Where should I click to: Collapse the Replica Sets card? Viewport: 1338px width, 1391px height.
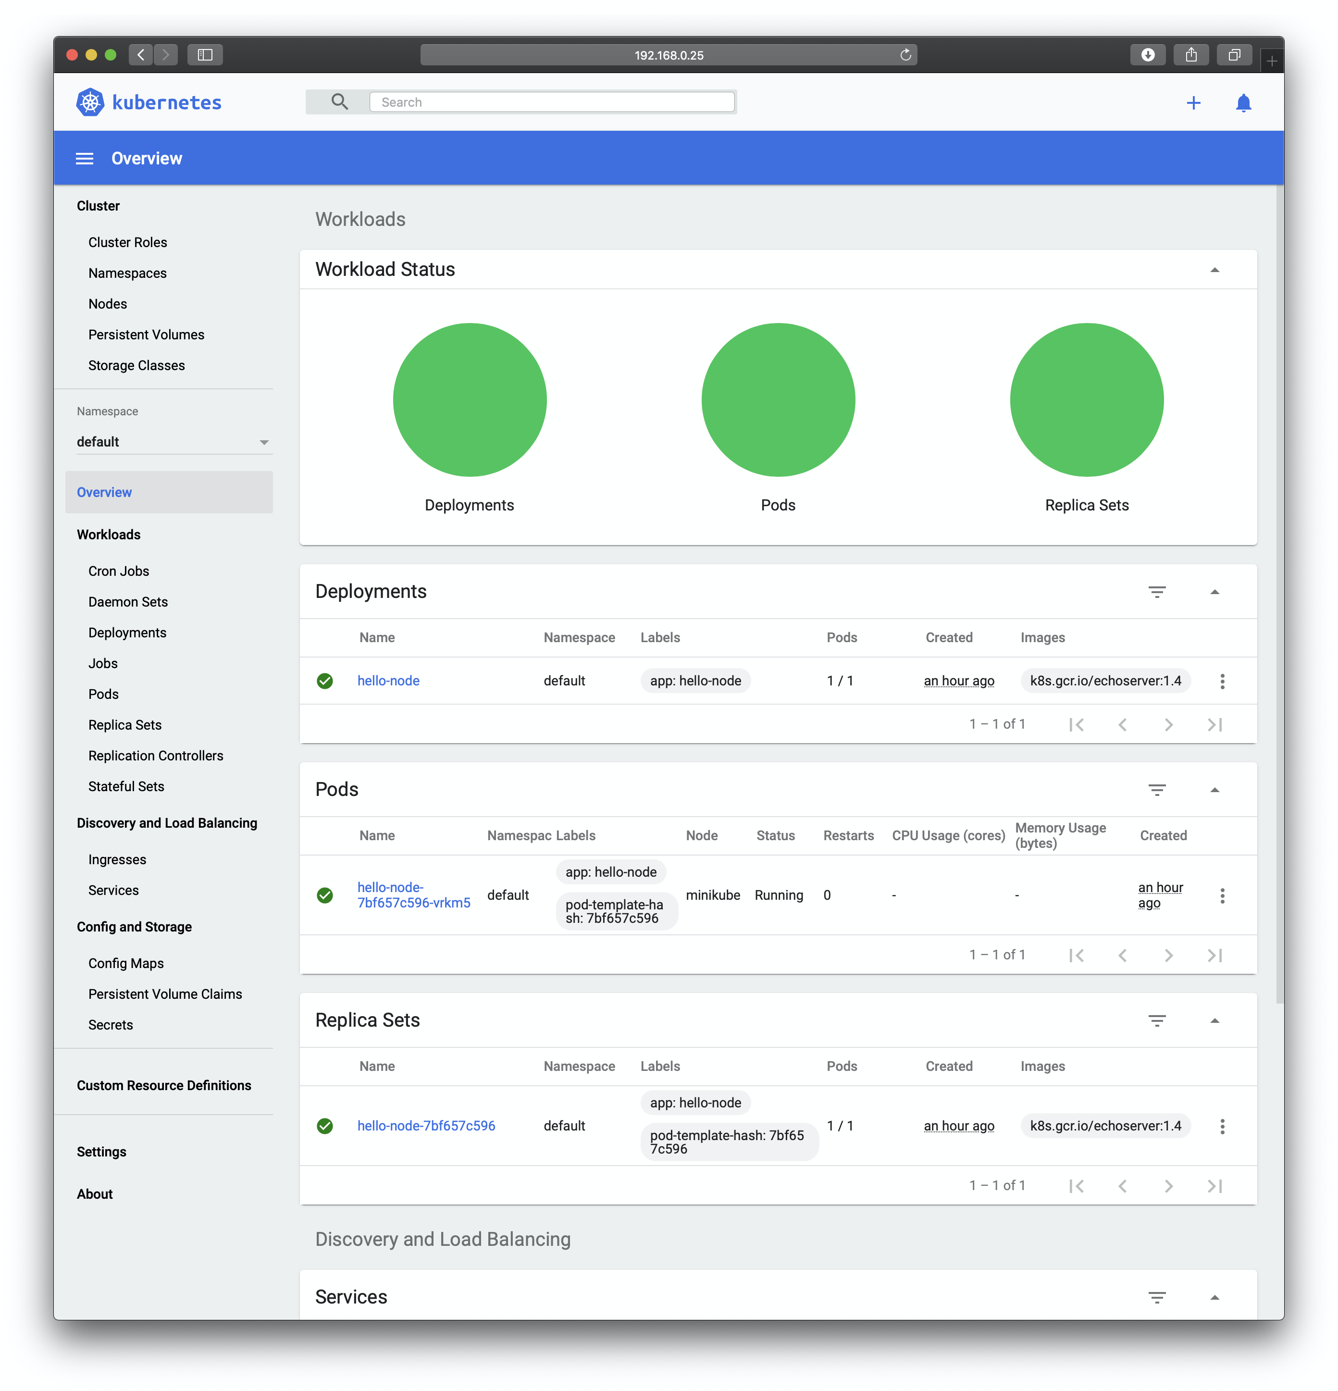tap(1214, 1020)
